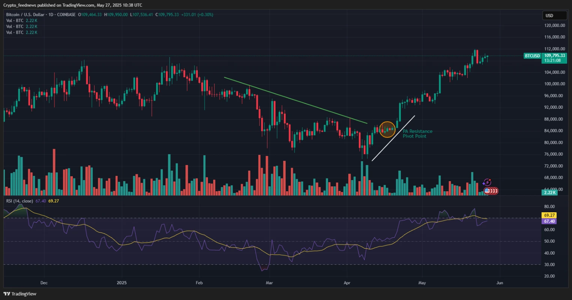Click the change value +331.01 (+0.30%)
This screenshot has height=300, width=572.
(197, 15)
